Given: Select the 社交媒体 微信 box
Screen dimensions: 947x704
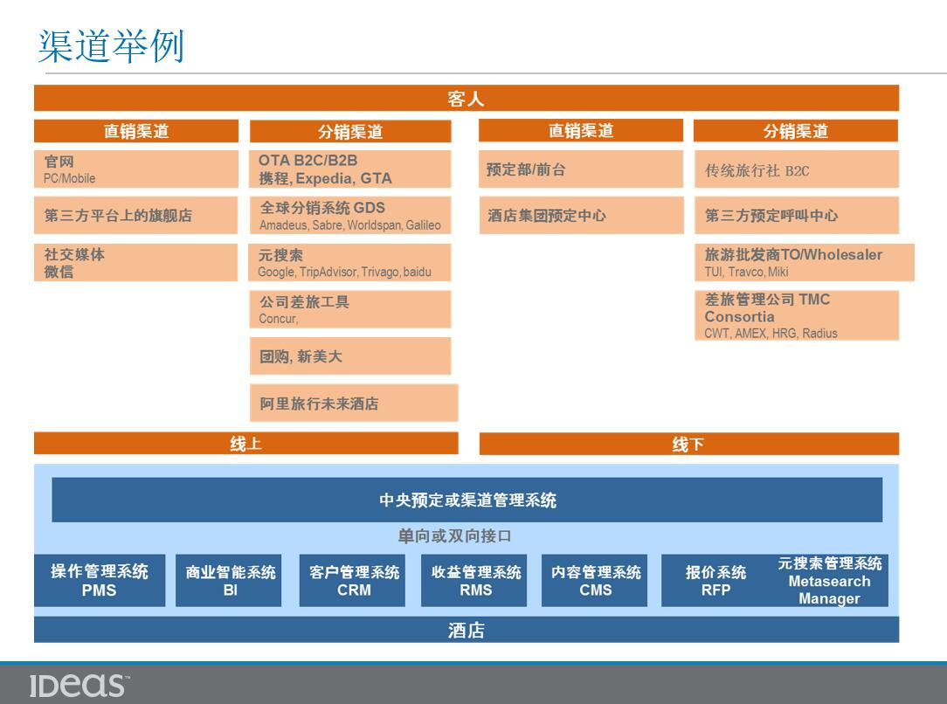Looking at the screenshot, I should (x=136, y=263).
